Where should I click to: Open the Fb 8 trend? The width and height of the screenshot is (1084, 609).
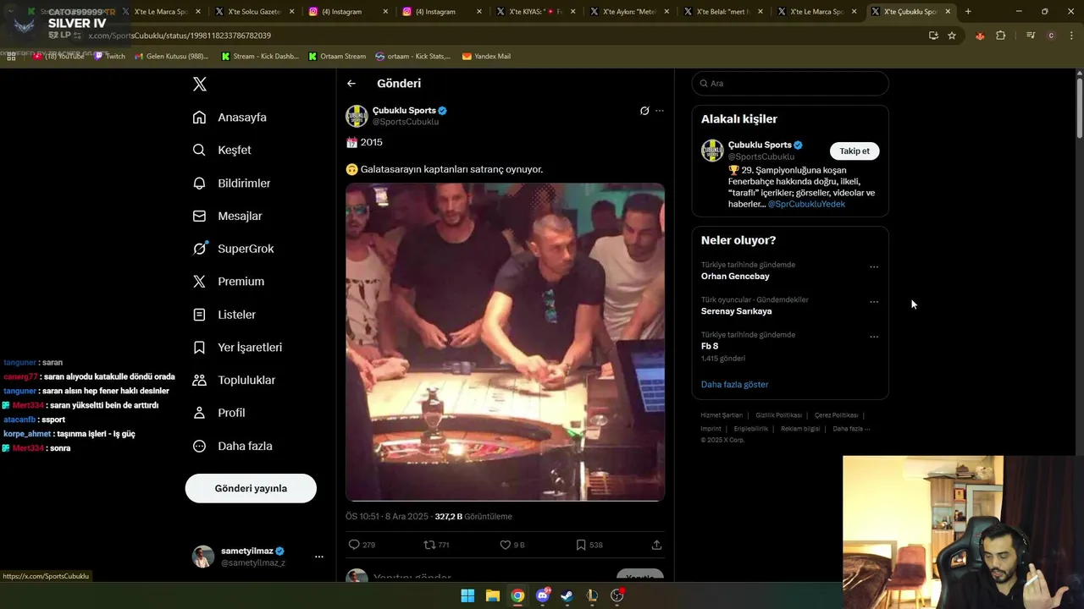(x=710, y=346)
